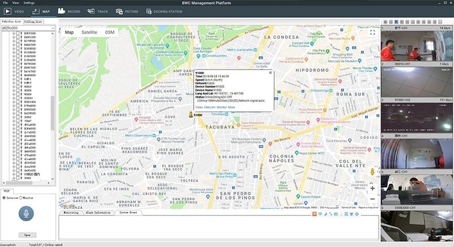This screenshot has height=247, width=454.
Task: Expand the tree node for 00001454
Action: pos(14,102)
